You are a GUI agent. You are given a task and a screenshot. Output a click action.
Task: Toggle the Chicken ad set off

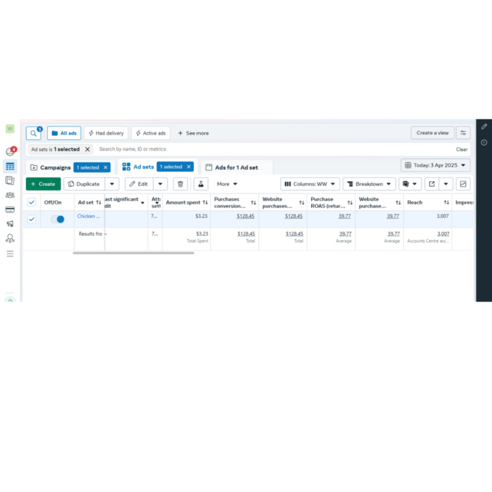point(57,219)
